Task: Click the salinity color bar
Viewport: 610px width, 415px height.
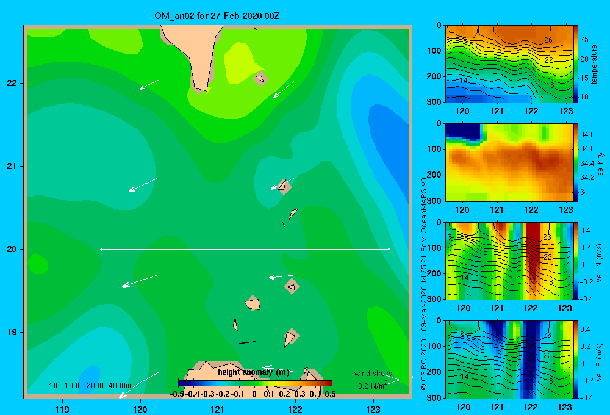Action: coord(576,162)
